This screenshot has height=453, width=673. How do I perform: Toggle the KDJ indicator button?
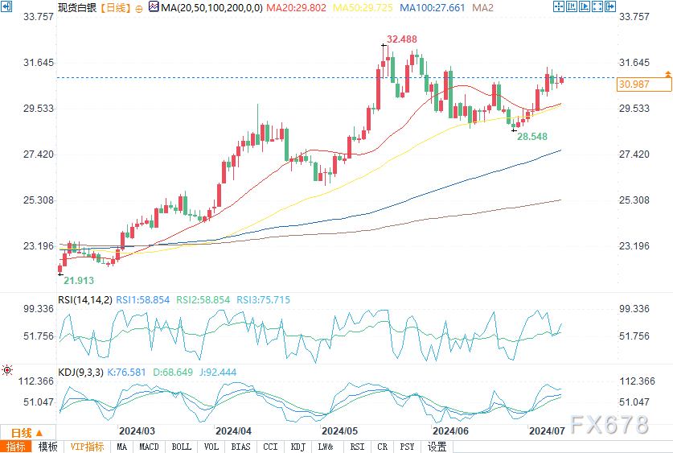coord(298,447)
